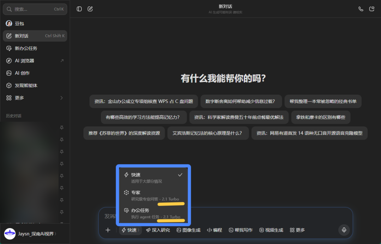Select the 视频生成 skill
This screenshot has width=381, height=244.
[x=271, y=230]
